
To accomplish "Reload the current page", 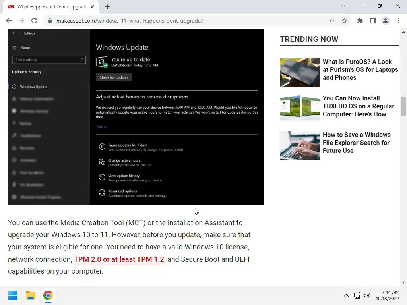I will coord(34,21).
